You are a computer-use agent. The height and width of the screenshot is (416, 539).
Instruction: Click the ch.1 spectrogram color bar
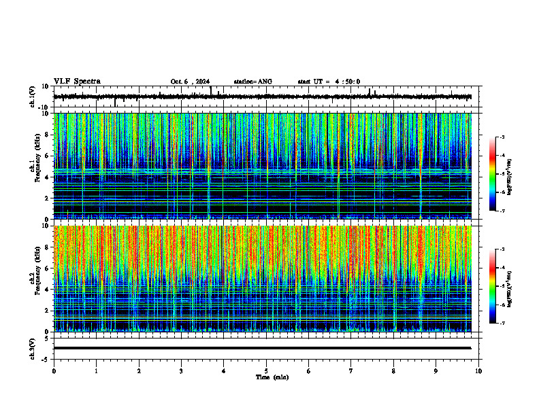point(493,174)
